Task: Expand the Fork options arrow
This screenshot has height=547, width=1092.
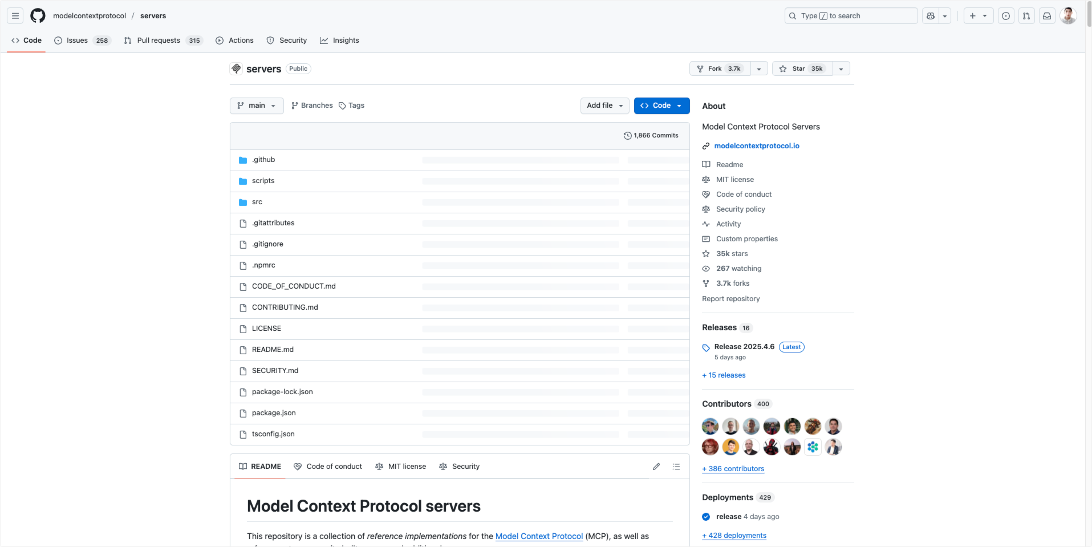Action: 759,68
